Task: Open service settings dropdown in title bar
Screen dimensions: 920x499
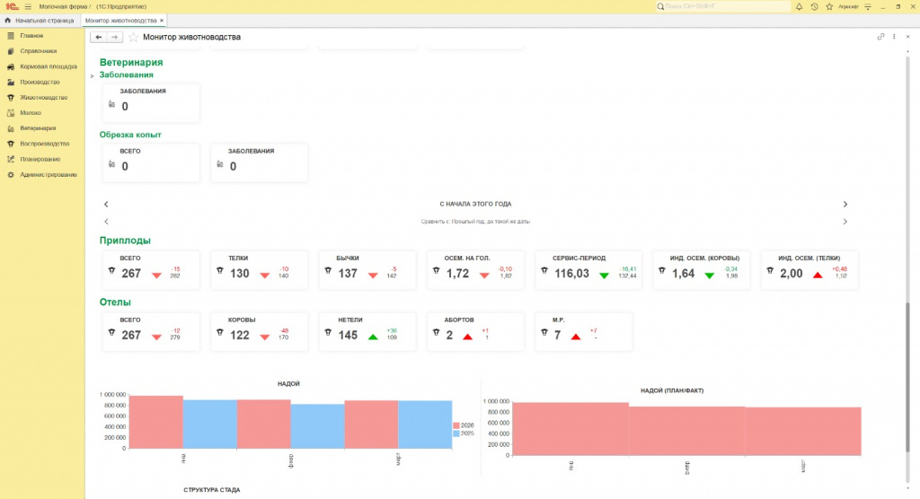Action: click(x=867, y=6)
